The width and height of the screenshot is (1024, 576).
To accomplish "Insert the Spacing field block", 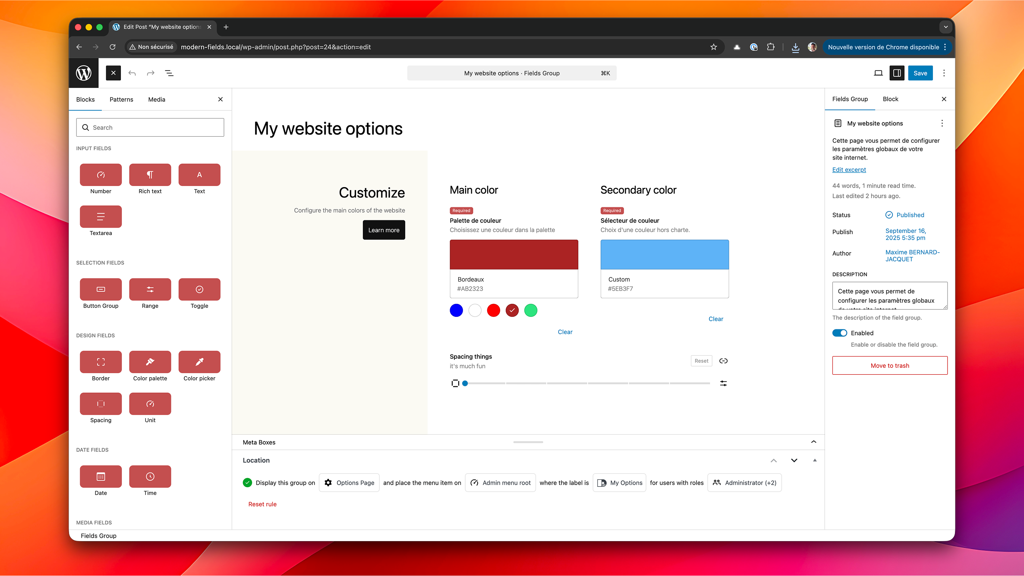I will [101, 404].
